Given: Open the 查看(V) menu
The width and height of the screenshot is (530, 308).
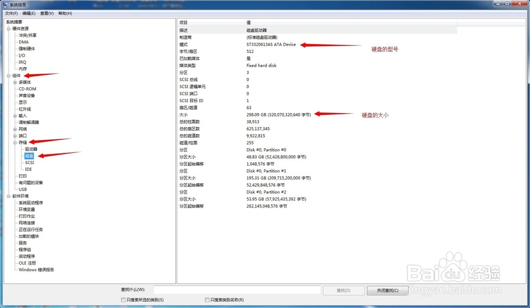Looking at the screenshot, I should point(47,13).
